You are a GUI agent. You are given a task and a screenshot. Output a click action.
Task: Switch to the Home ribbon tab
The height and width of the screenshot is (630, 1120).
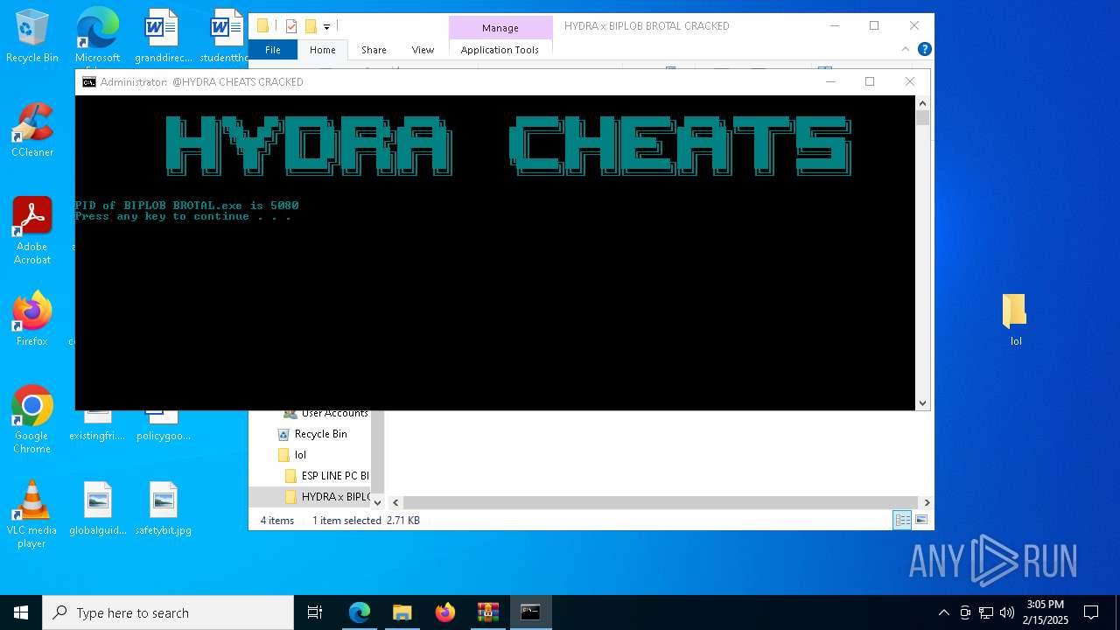322,50
